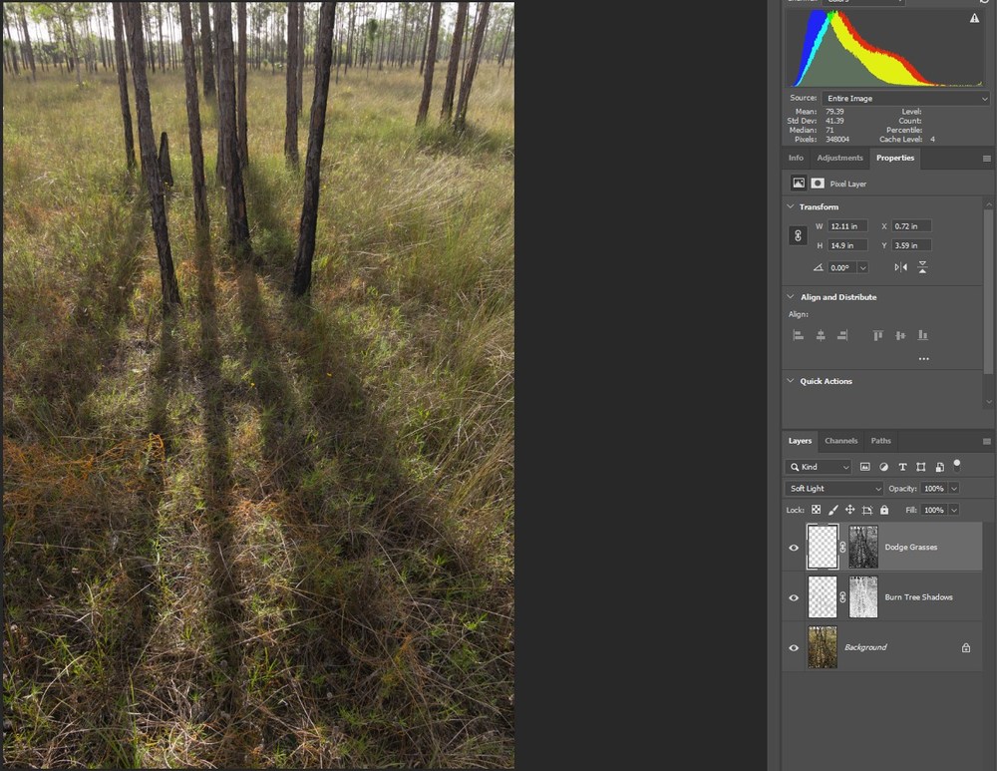997x771 pixels.
Task: Open the Fill slider dropdown
Action: click(954, 511)
